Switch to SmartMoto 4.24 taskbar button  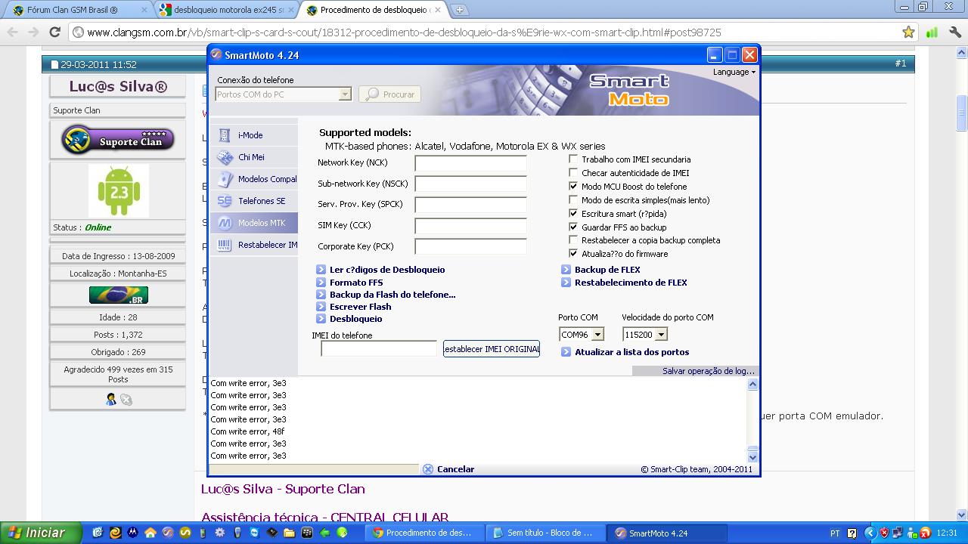[x=668, y=533]
